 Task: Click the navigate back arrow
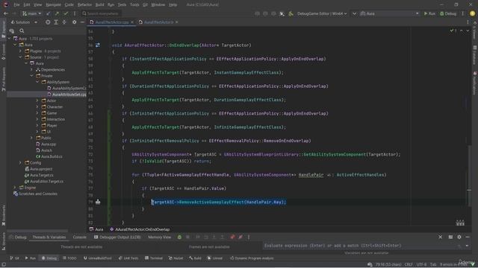click(6, 13)
